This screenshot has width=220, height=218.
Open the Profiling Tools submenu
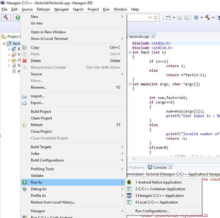point(74,169)
